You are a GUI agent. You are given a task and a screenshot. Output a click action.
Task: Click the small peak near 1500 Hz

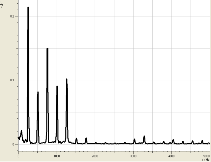pos(76,139)
